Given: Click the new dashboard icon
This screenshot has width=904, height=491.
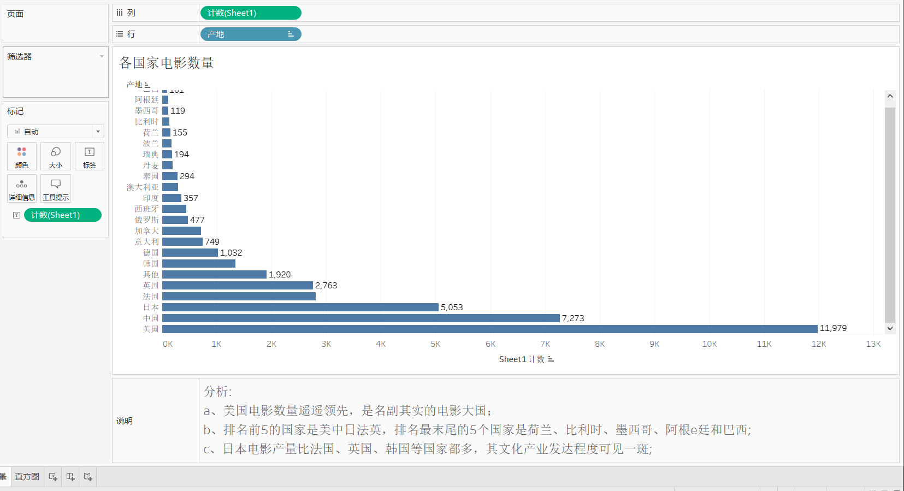Looking at the screenshot, I should tap(70, 477).
